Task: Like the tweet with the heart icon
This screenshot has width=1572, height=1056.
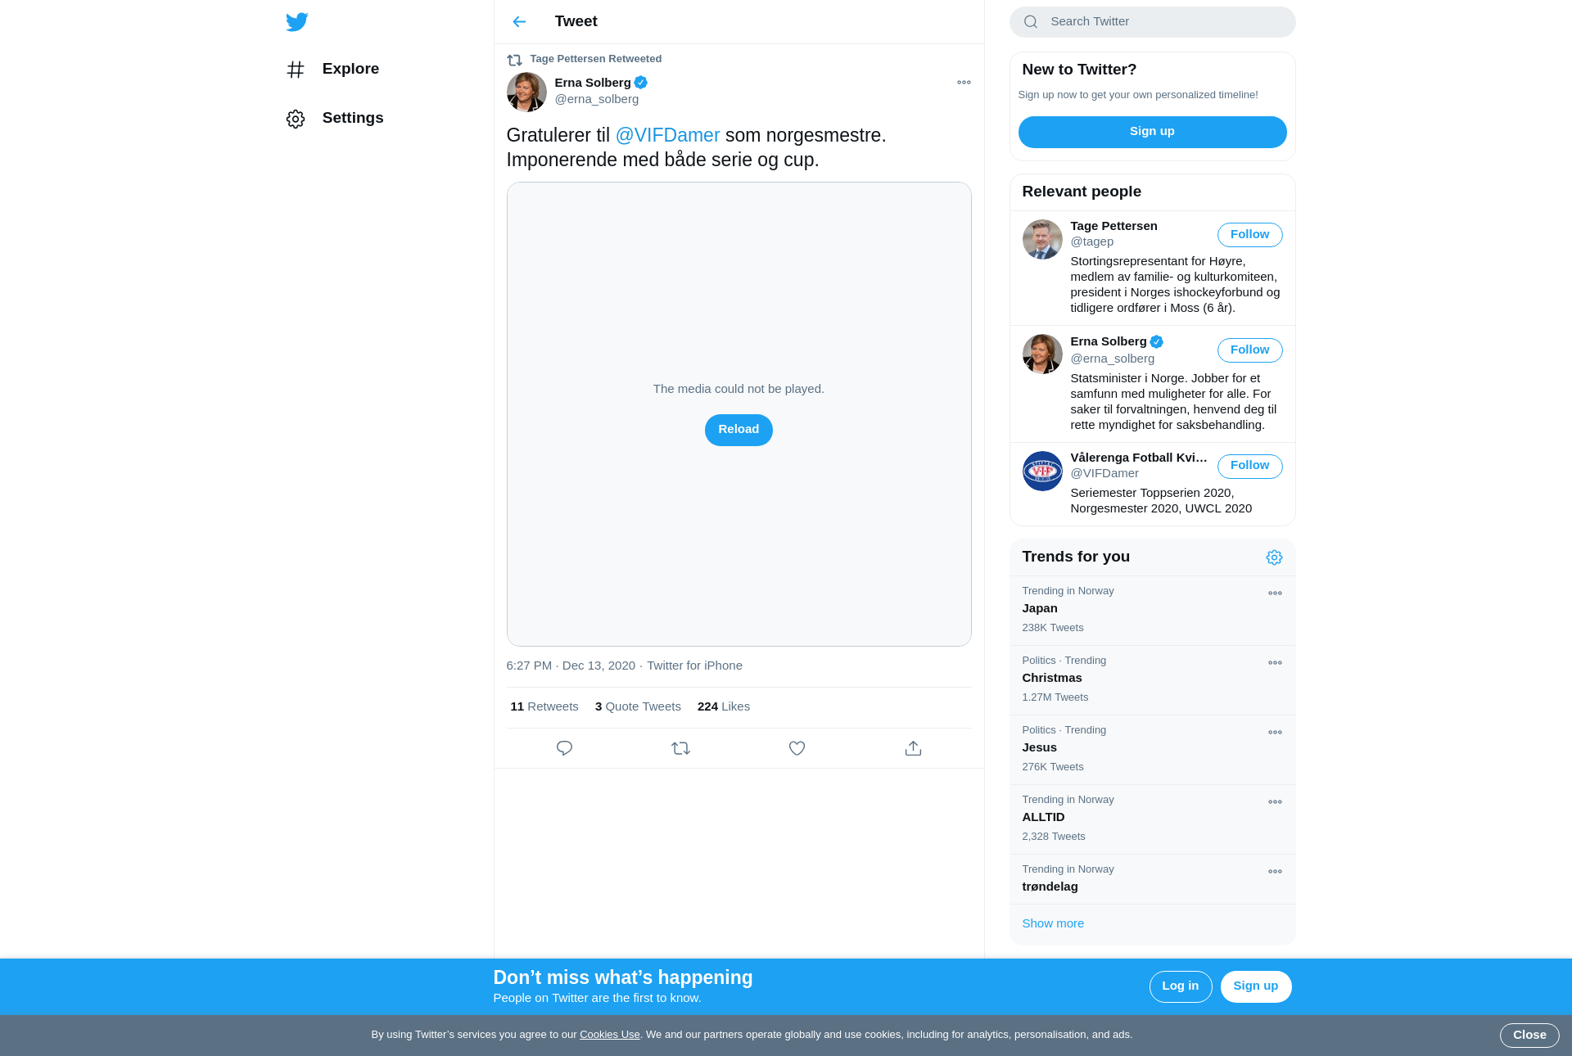Action: point(797,748)
